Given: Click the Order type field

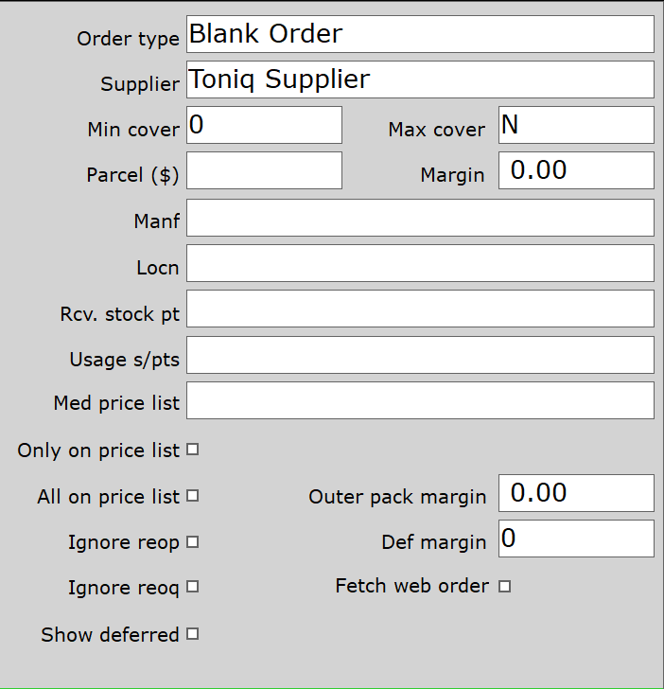Looking at the screenshot, I should (x=420, y=34).
